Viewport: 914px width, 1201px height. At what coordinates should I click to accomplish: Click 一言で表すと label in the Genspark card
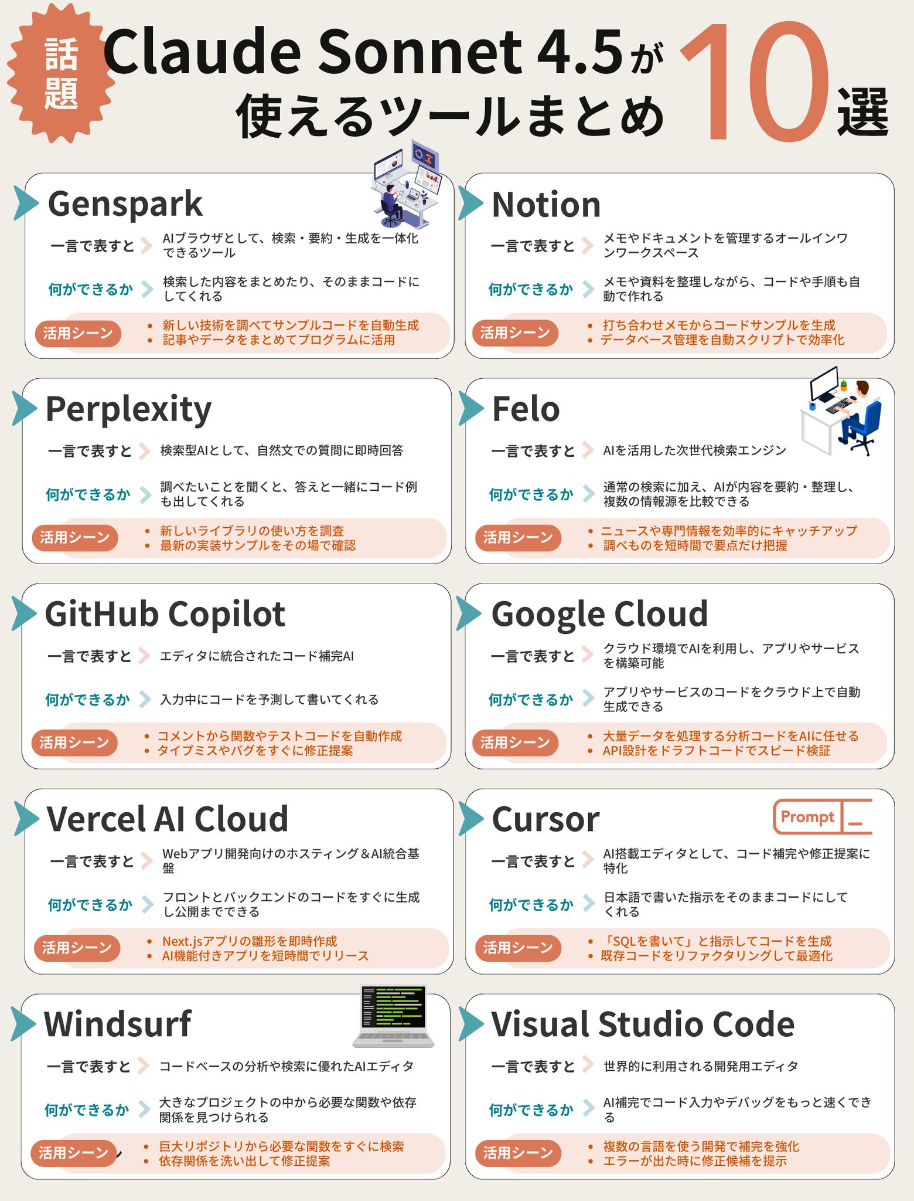[x=93, y=246]
